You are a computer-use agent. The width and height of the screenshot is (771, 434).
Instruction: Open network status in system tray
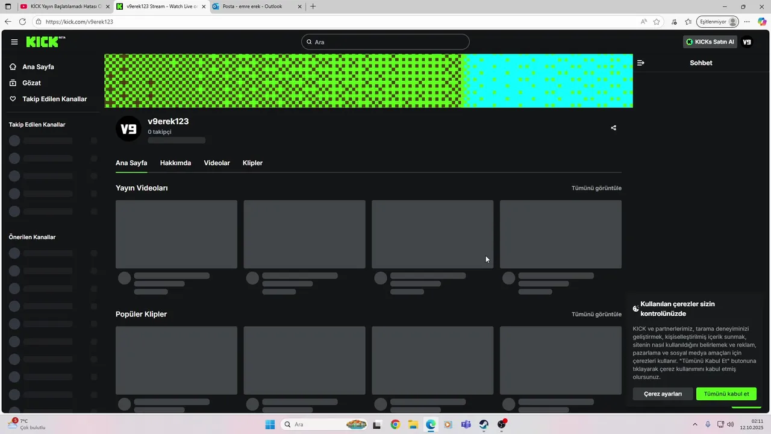[720, 424]
